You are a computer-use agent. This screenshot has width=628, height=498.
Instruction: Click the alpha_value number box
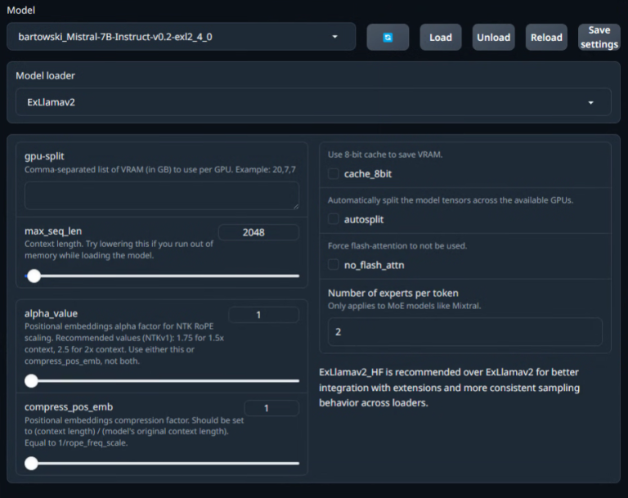(264, 315)
